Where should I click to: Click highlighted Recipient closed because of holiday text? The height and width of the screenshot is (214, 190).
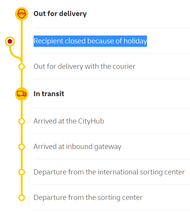click(x=90, y=41)
